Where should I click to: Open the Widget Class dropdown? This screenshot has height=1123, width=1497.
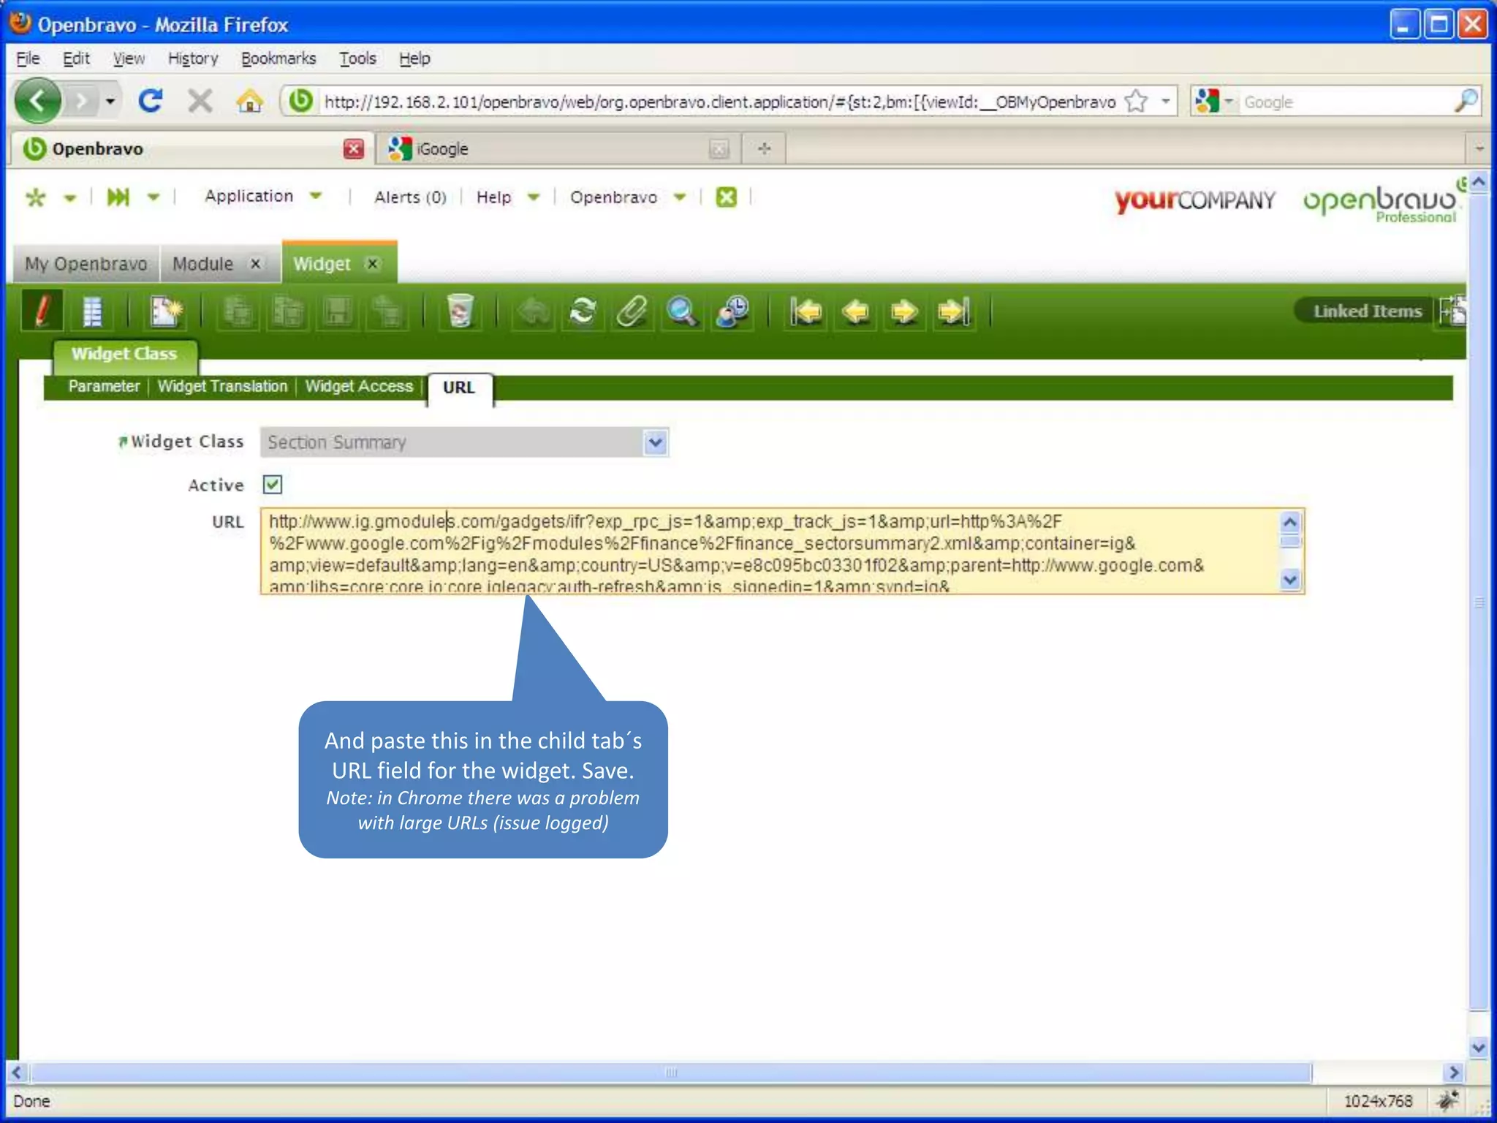pyautogui.click(x=656, y=442)
